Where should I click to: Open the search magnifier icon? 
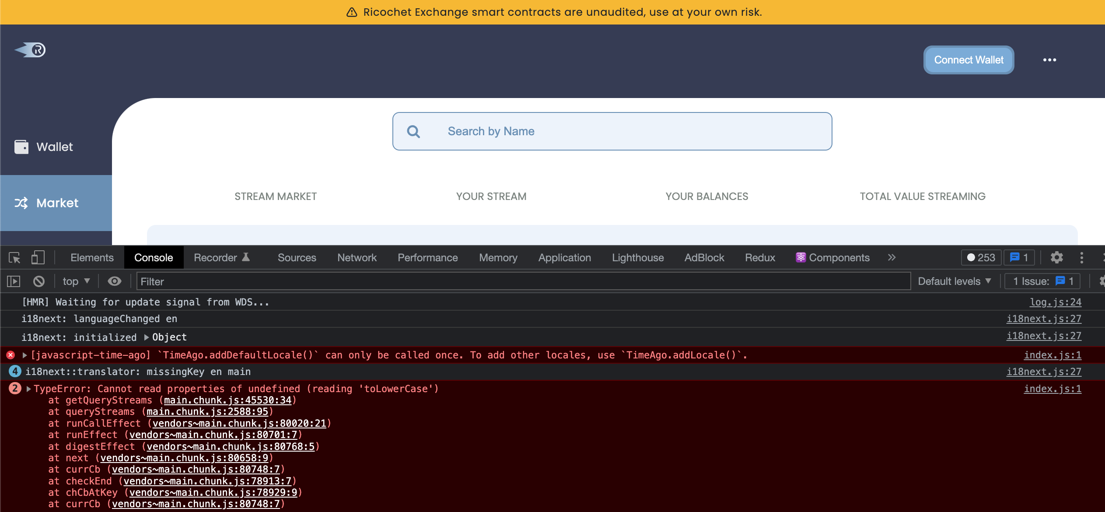point(413,131)
